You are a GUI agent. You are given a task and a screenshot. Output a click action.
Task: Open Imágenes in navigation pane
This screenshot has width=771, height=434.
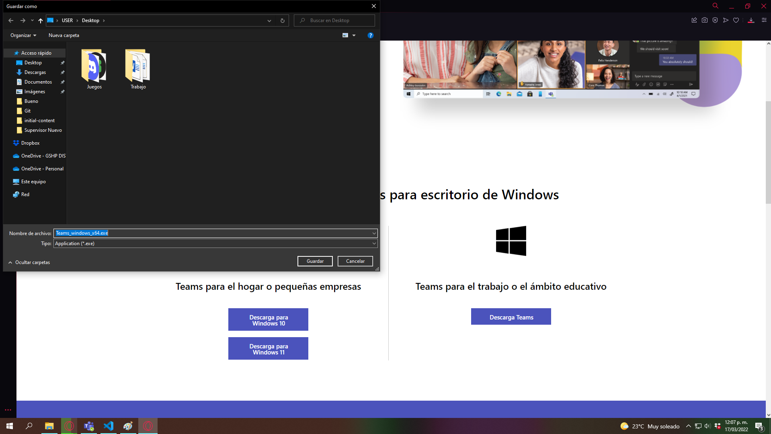34,92
